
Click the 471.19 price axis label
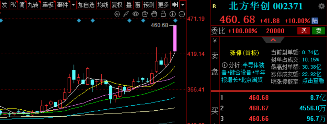pos(196,19)
